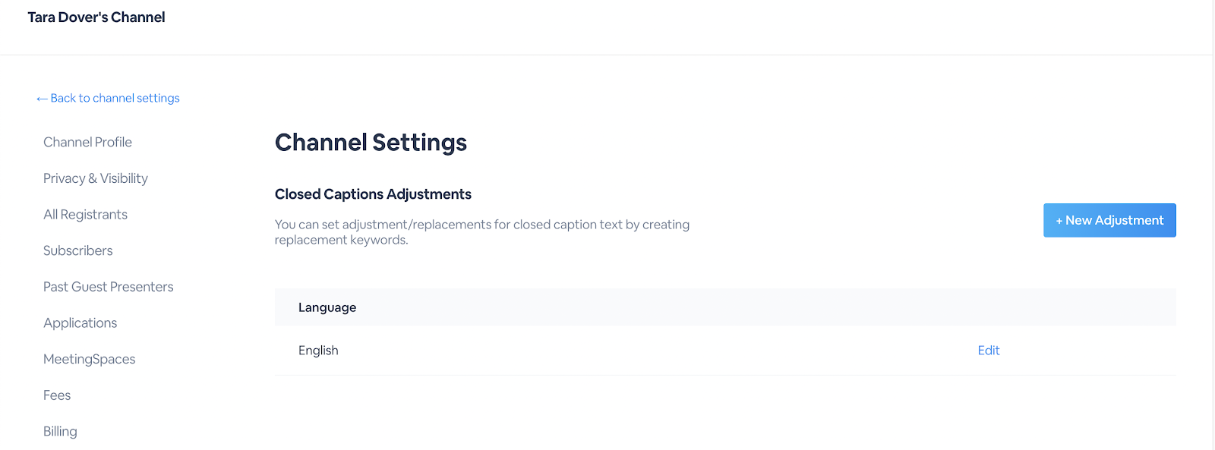Click the replacement keywords description text
The image size is (1215, 450).
(482, 232)
